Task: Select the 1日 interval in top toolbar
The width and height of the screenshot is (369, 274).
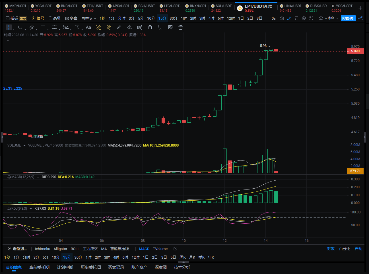Action: click(241, 18)
